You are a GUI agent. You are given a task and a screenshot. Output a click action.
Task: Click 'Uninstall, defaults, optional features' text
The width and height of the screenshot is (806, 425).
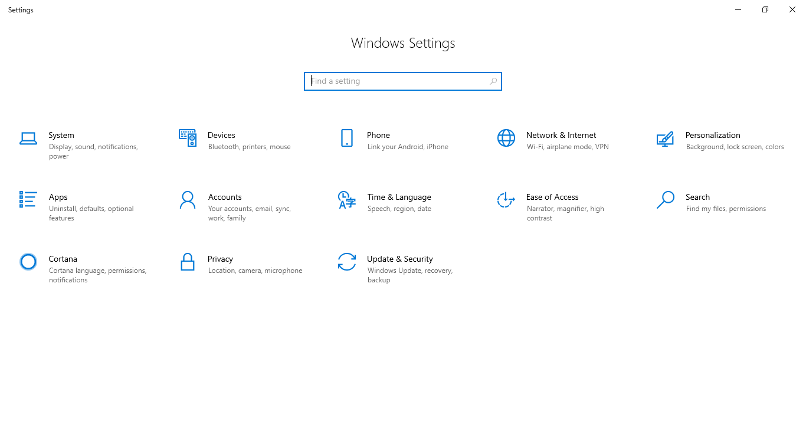[x=91, y=213]
